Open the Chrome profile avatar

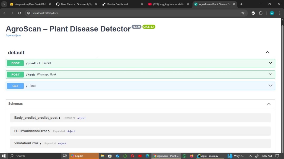pos(272,13)
